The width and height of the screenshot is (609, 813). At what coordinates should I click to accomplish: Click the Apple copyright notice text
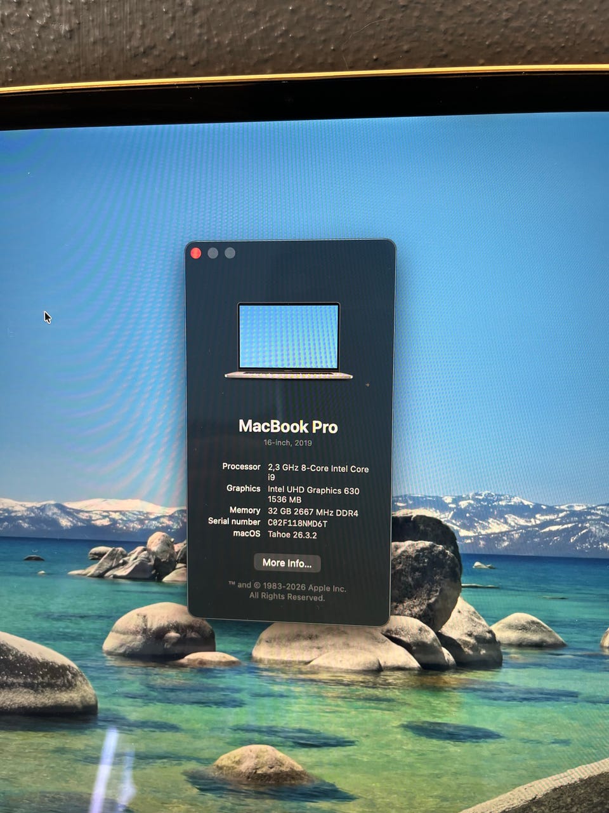click(x=287, y=591)
